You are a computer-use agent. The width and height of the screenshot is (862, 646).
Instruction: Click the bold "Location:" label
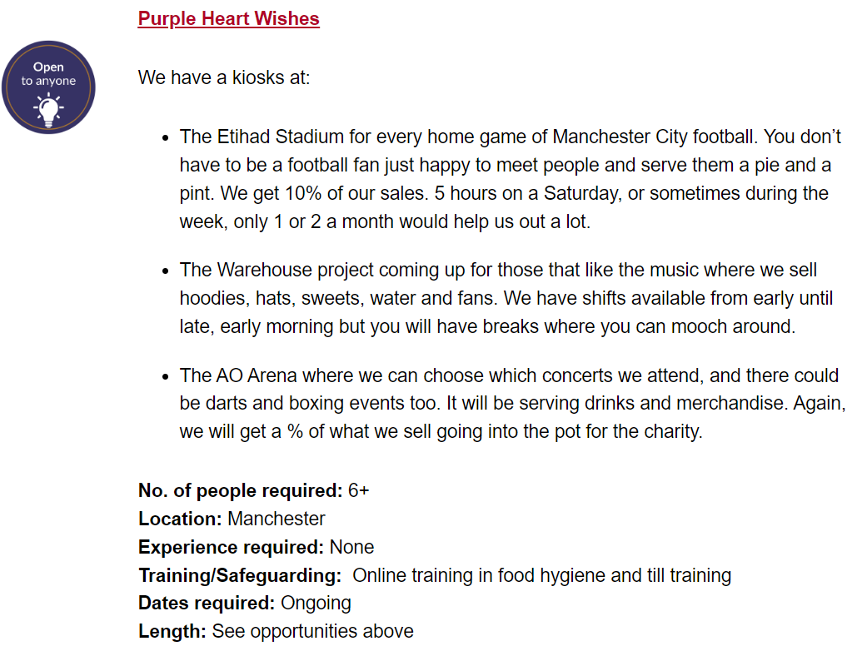[x=181, y=519]
